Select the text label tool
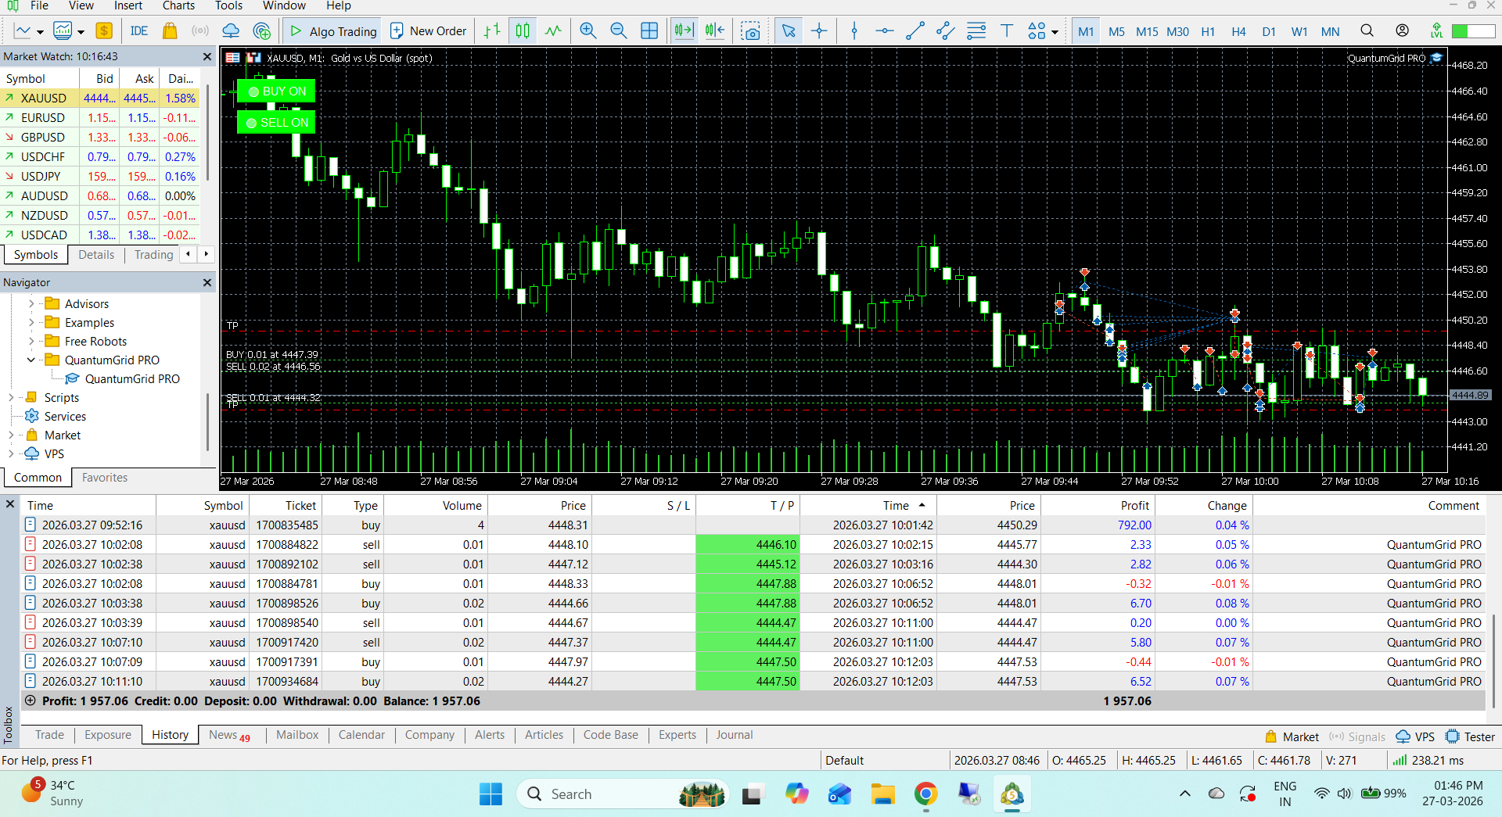The width and height of the screenshot is (1502, 817). pos(1007,31)
